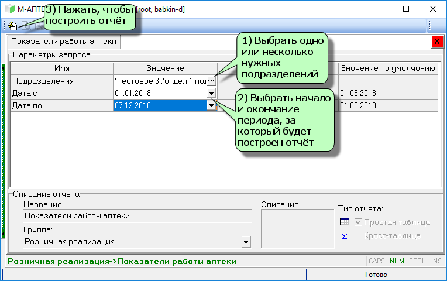The image size is (447, 281).
Task: Click the INS status bar indicator
Action: pos(436,261)
